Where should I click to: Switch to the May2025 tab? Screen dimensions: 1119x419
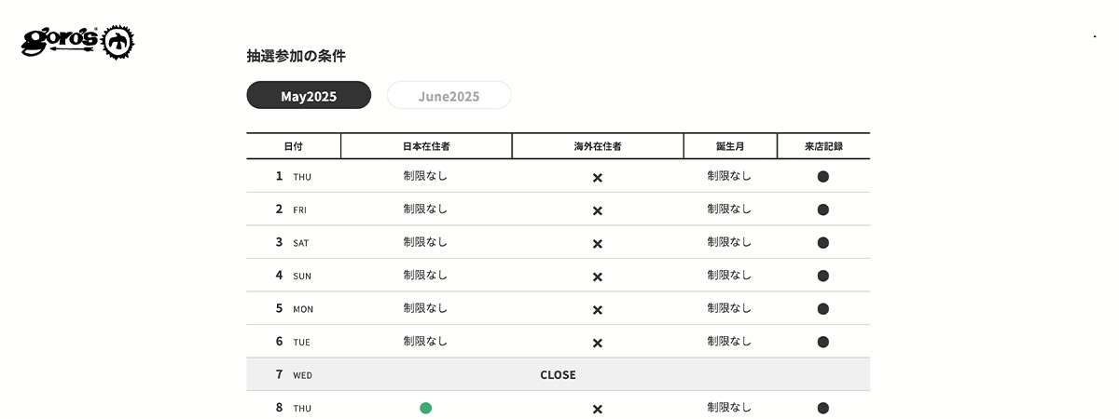click(309, 96)
